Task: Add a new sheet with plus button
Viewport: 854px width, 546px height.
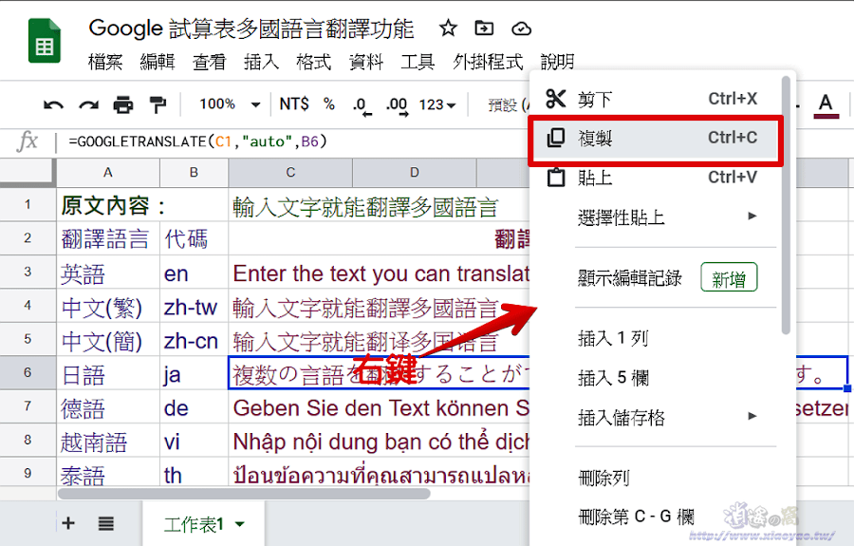Action: pos(68,523)
